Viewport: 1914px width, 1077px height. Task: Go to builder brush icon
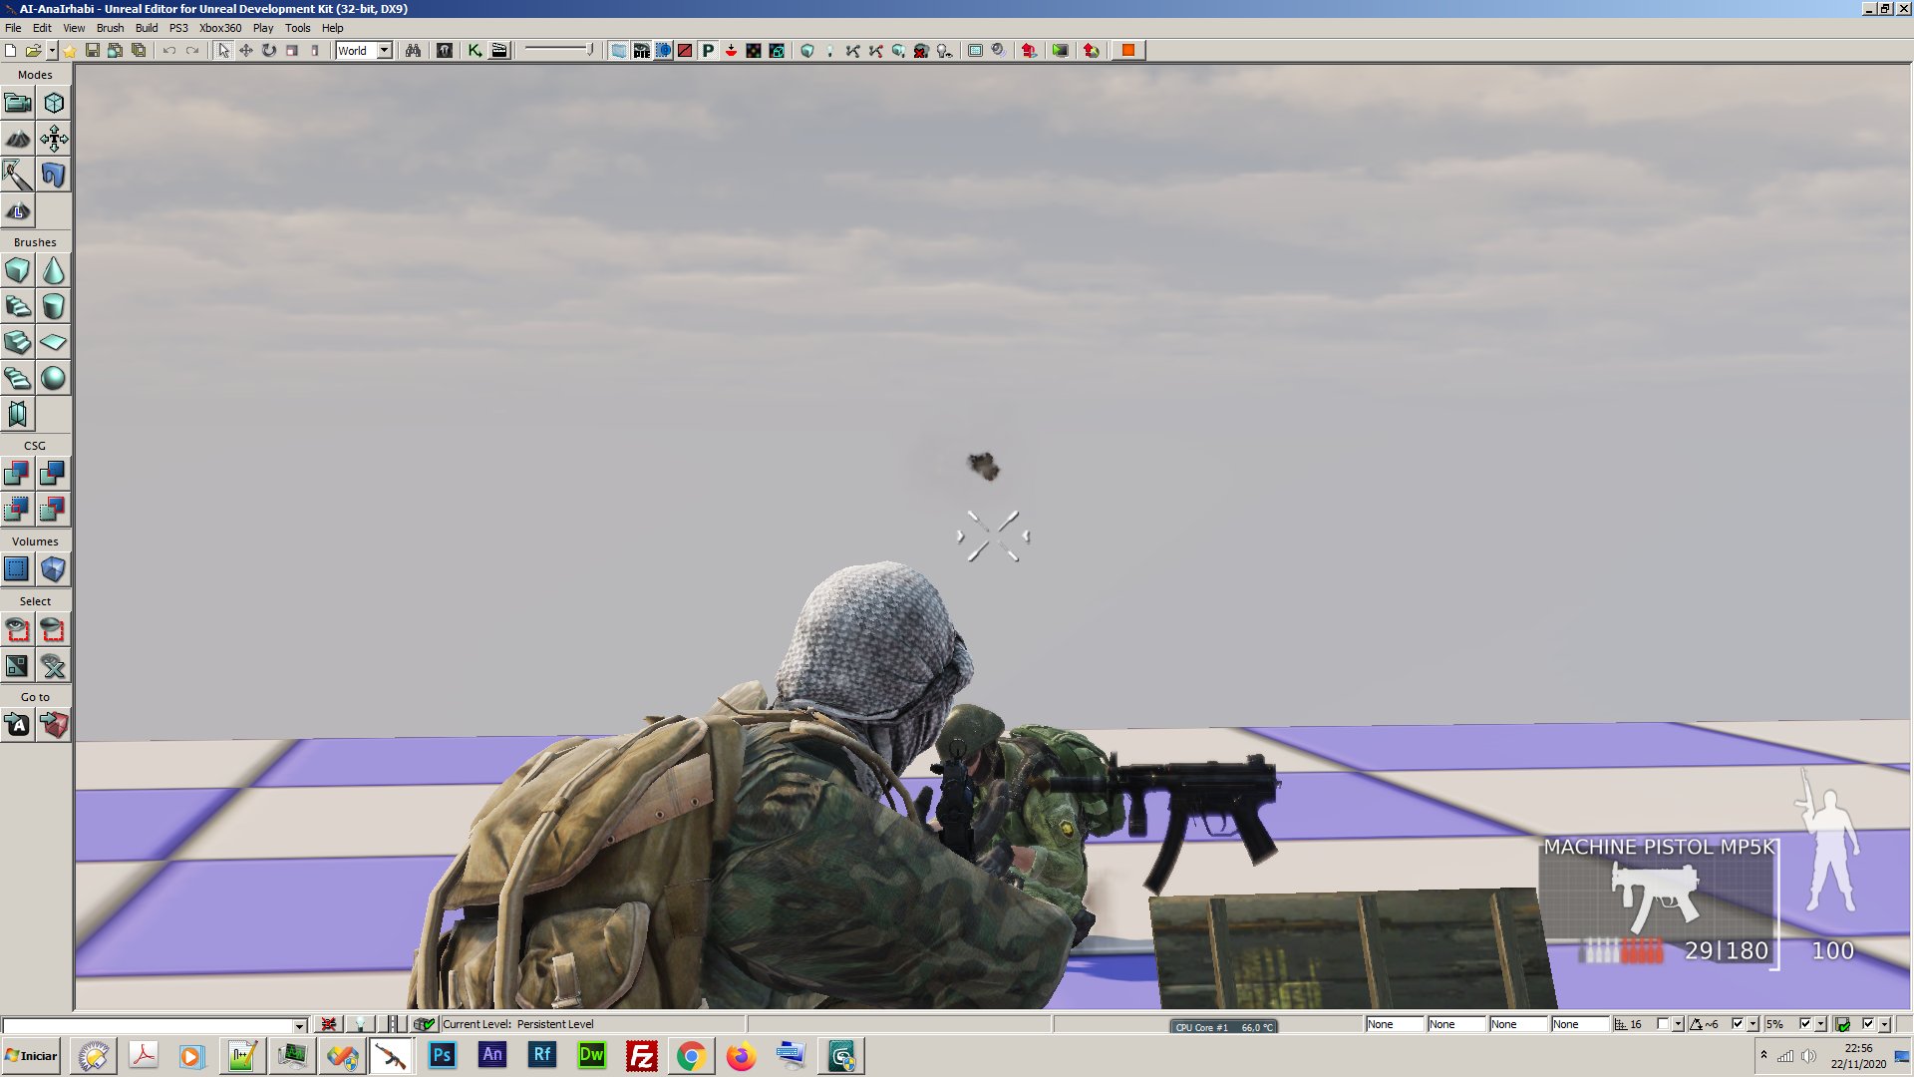point(54,725)
